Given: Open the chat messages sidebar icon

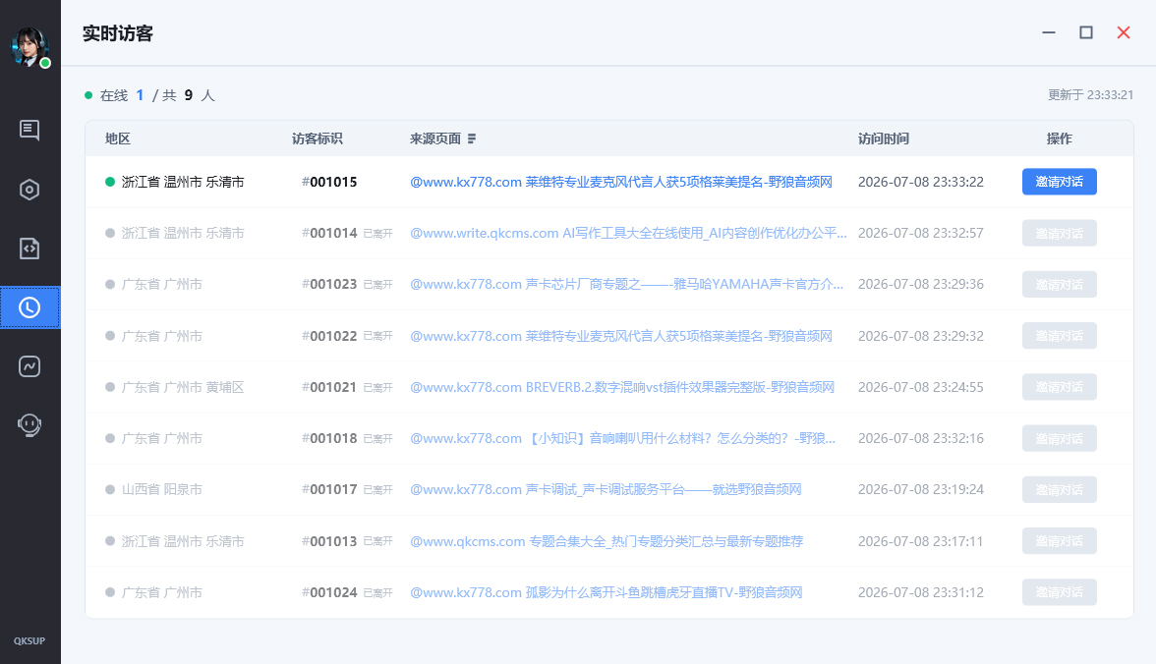Looking at the screenshot, I should [29, 131].
